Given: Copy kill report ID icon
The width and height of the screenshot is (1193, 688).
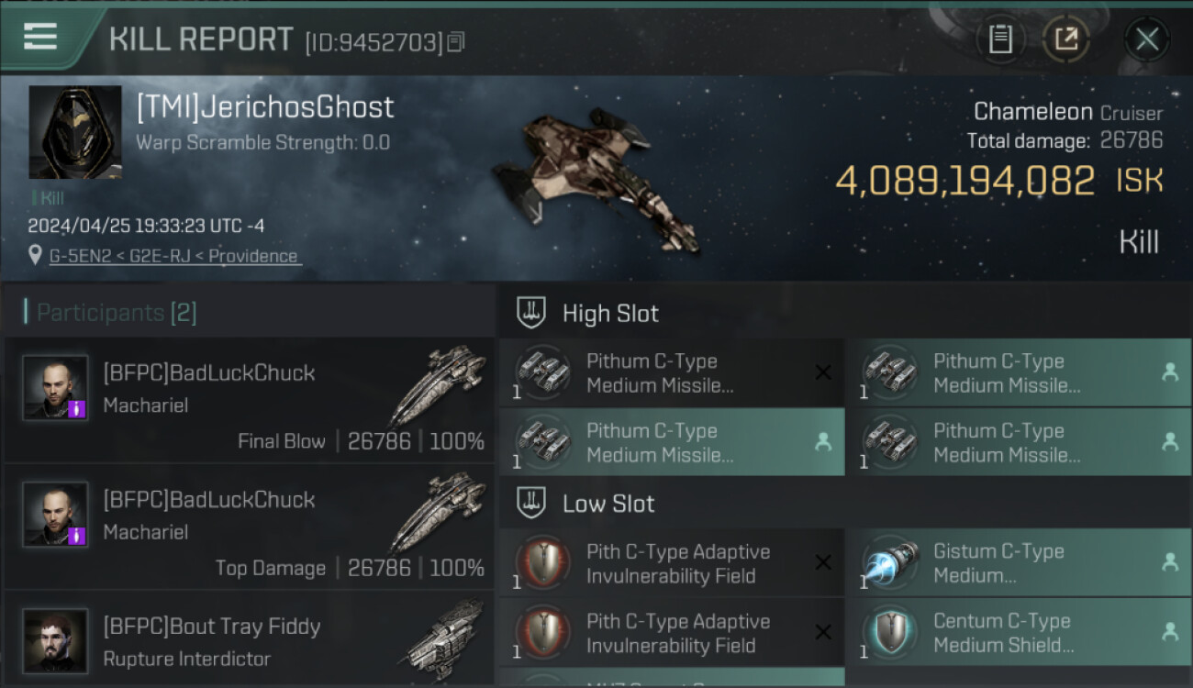Looking at the screenshot, I should click(456, 41).
